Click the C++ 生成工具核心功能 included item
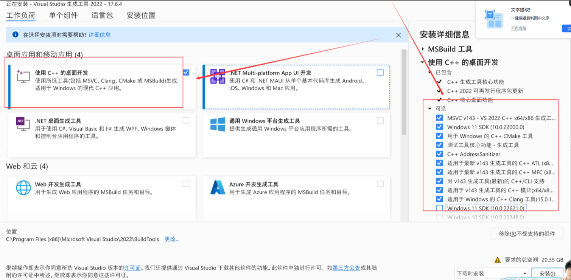The image size is (571, 280). [x=475, y=82]
